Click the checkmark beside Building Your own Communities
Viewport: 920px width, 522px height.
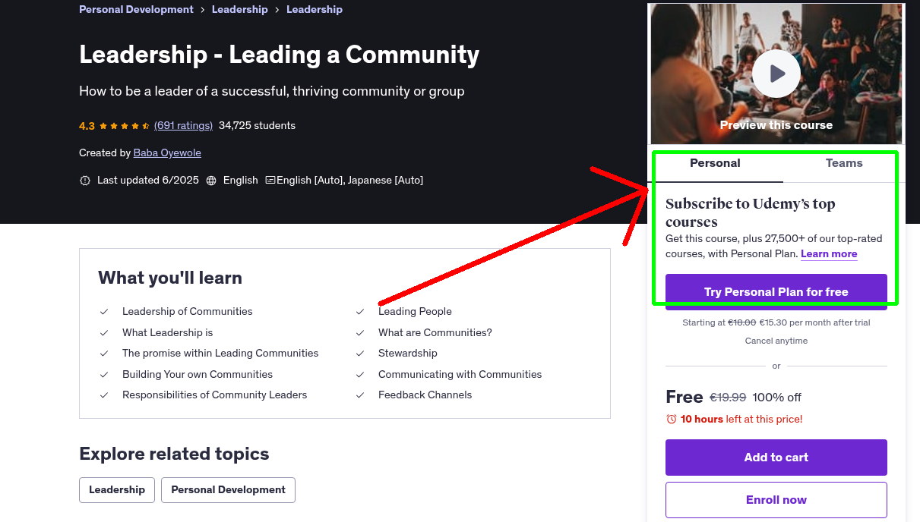(104, 375)
